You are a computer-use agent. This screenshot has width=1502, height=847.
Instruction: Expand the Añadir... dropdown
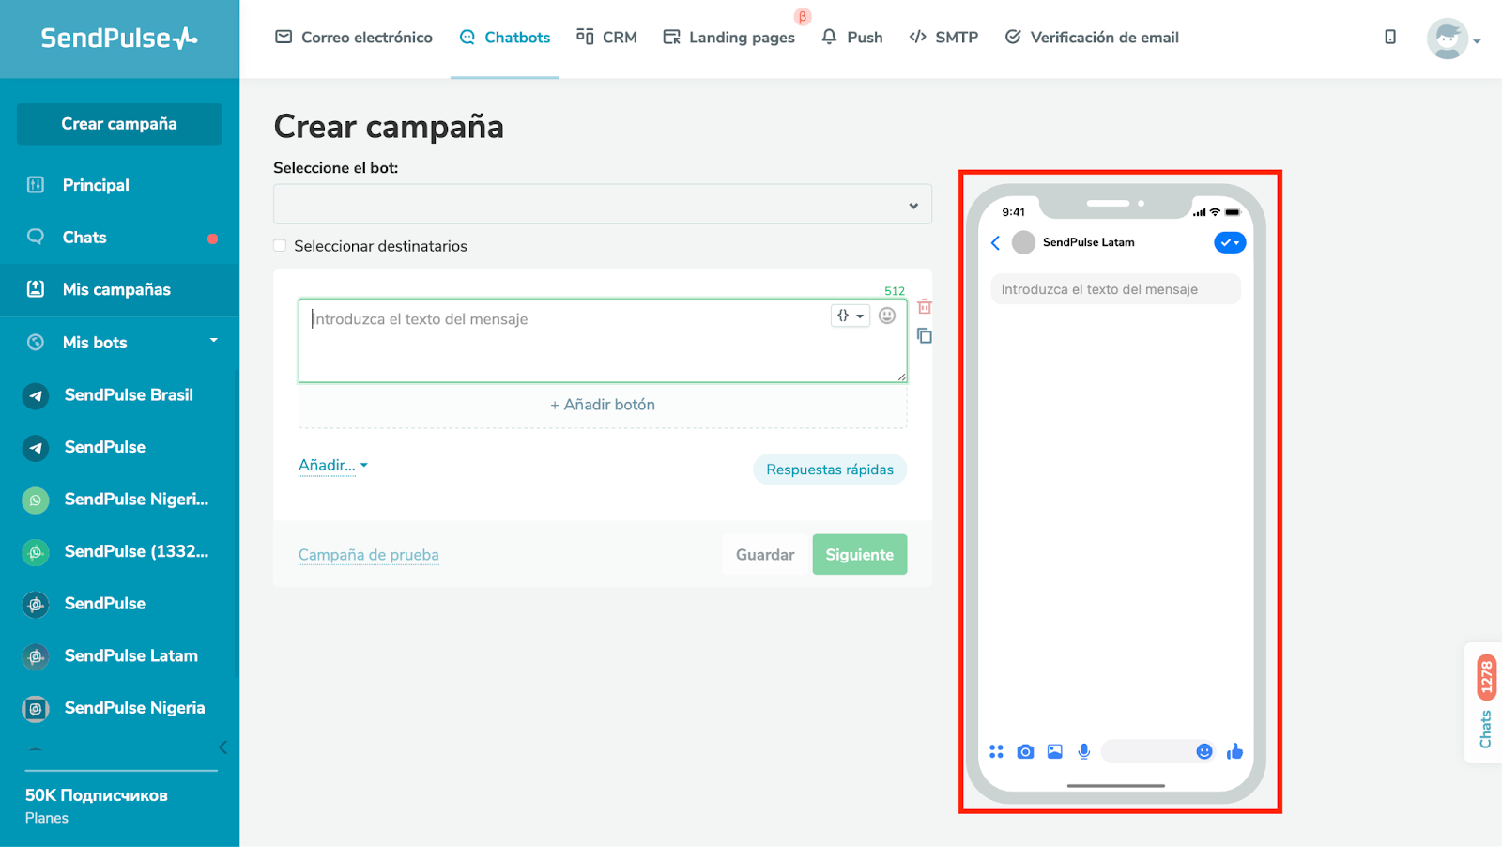tap(332, 466)
